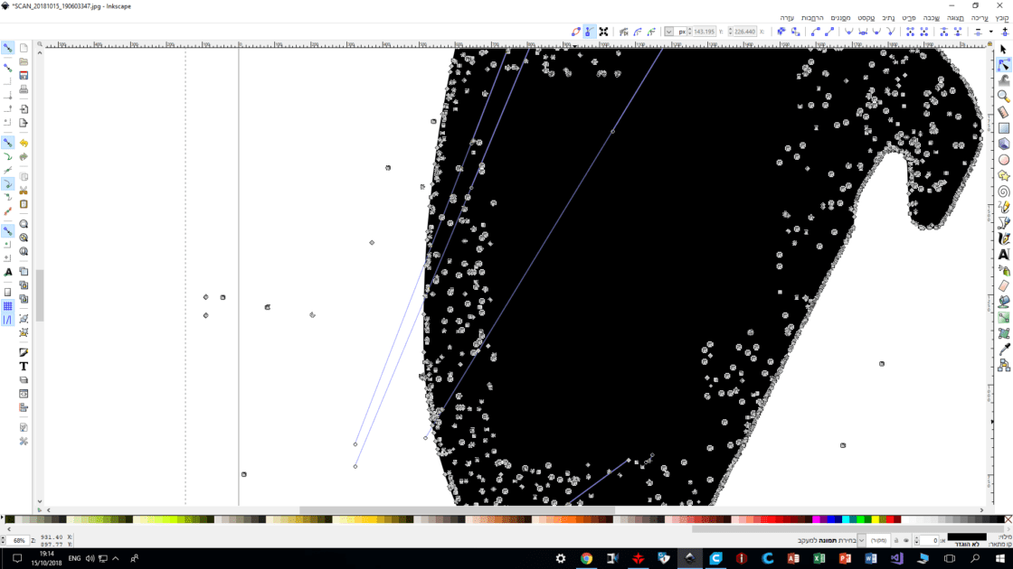The image size is (1013, 569).
Task: Select the Node edit tool
Action: [1003, 64]
